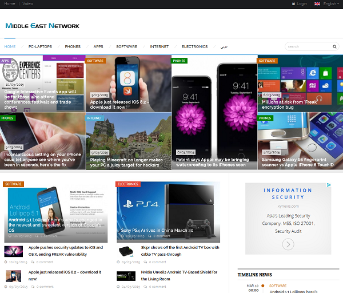The image size is (343, 293).
Task: Switch to the Arabic language menu item
Action: tap(224, 46)
